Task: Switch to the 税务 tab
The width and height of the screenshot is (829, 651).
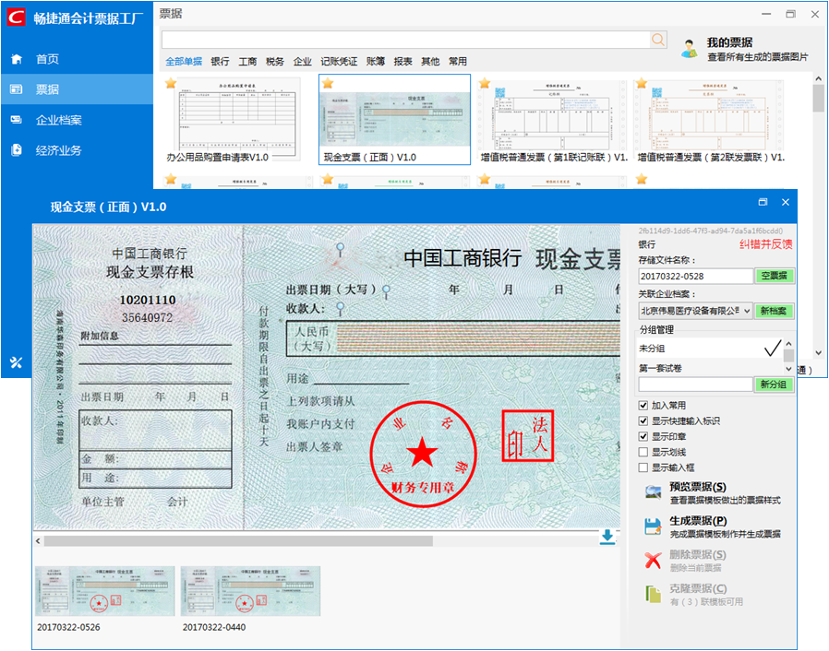Action: pos(275,61)
